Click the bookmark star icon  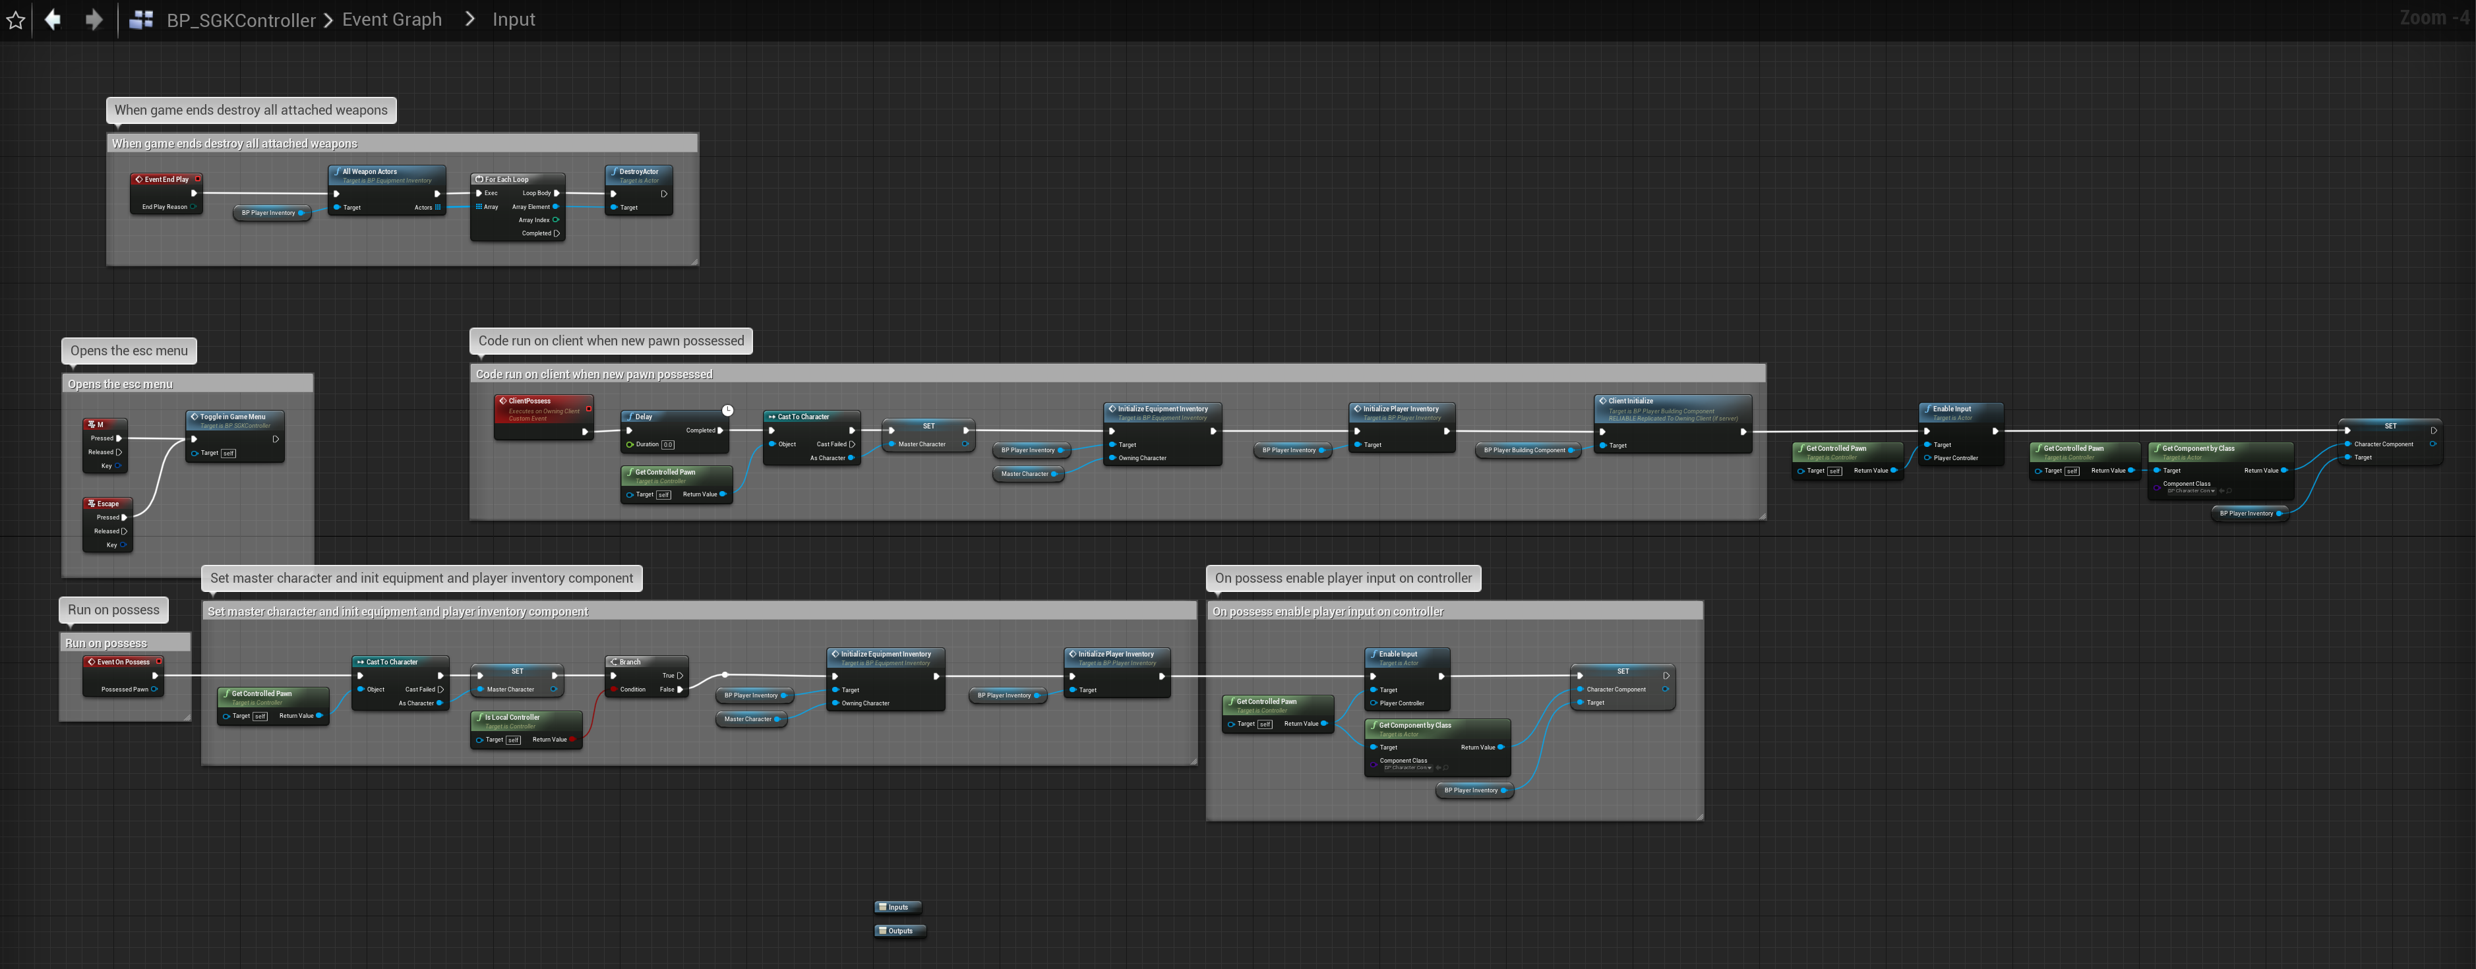(15, 20)
